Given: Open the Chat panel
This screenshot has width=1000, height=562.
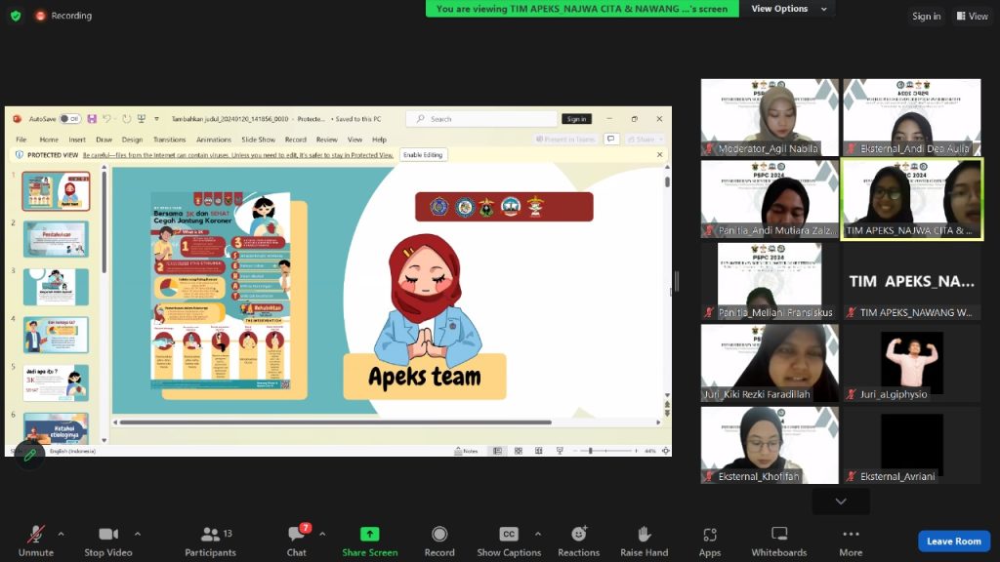Looking at the screenshot, I should tap(296, 540).
